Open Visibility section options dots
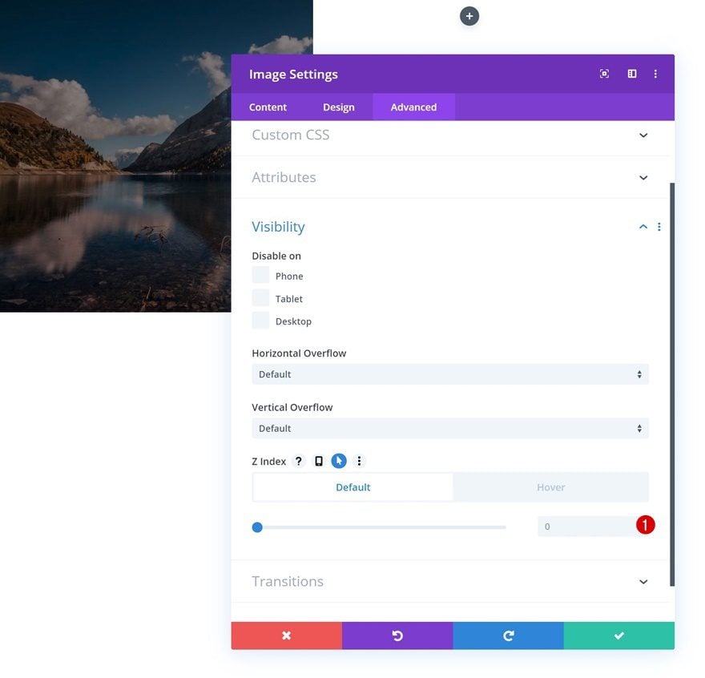Image resolution: width=705 pixels, height=678 pixels. [x=659, y=227]
